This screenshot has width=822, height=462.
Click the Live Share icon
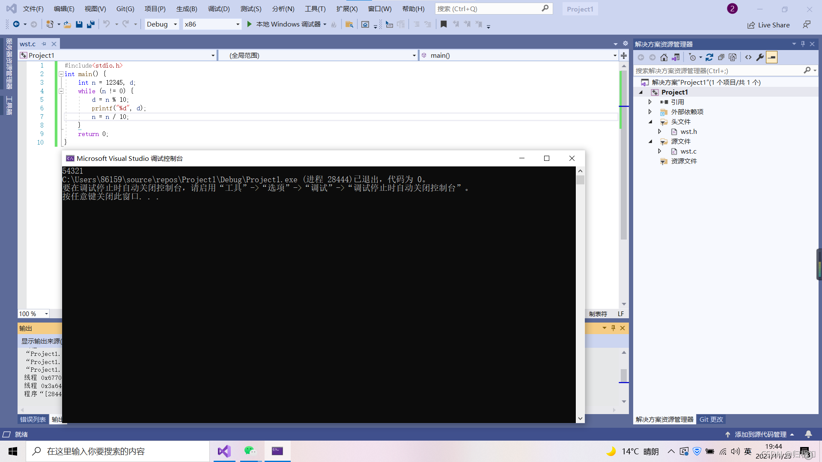pos(751,25)
